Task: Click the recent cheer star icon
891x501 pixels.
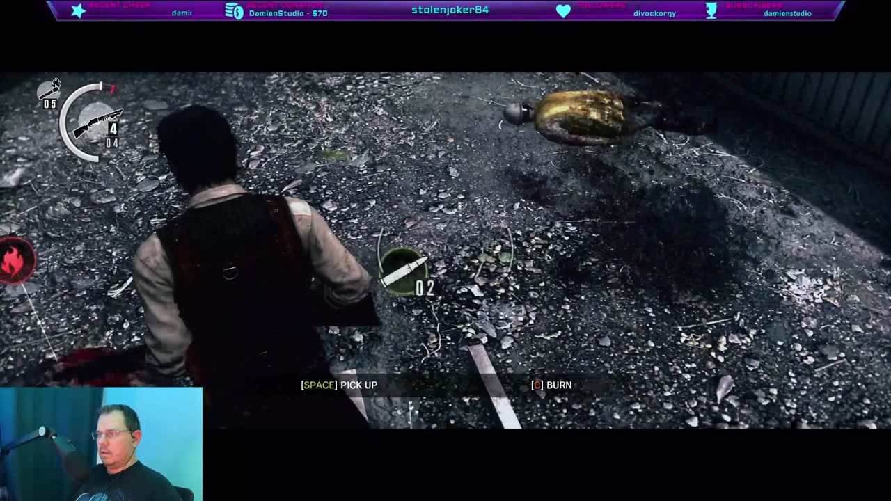Action: pyautogui.click(x=79, y=10)
